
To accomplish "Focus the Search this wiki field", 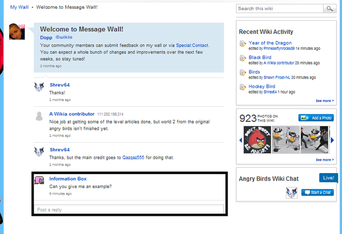I will coord(280,9).
